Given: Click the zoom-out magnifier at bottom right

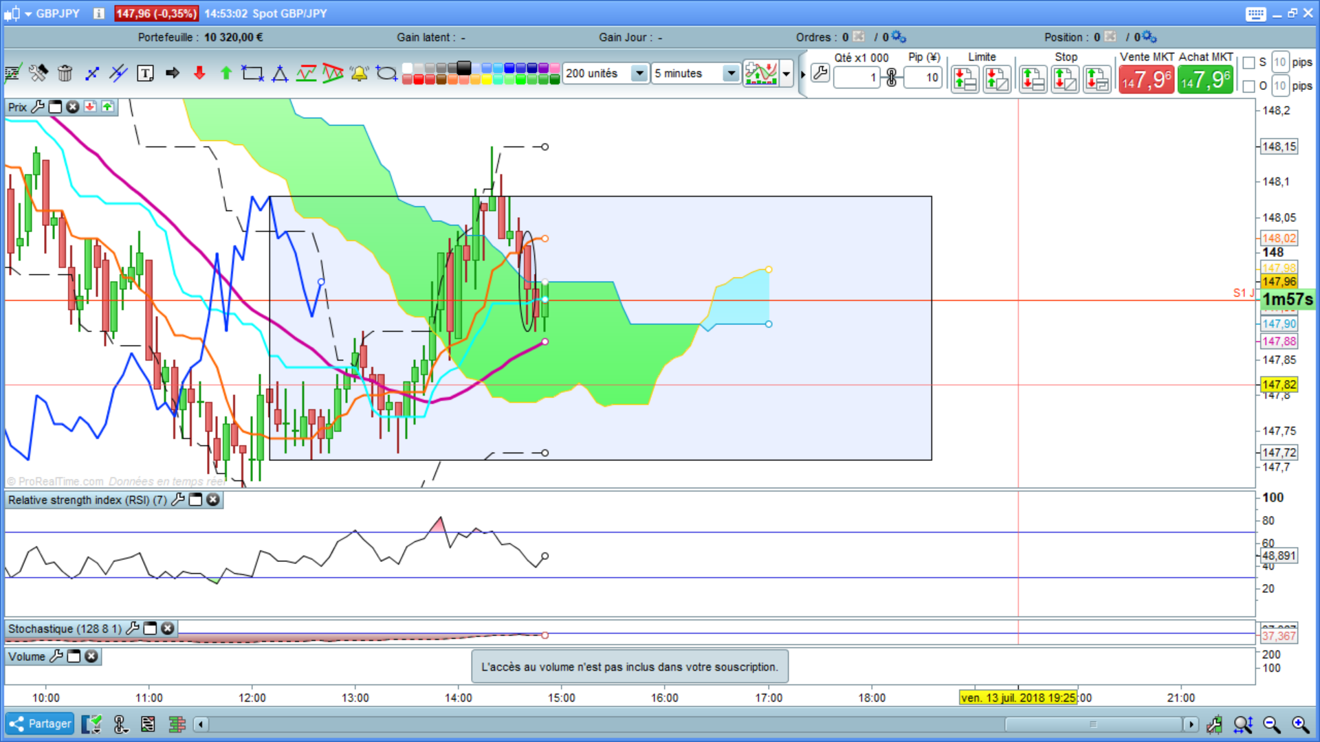Looking at the screenshot, I should (1272, 724).
